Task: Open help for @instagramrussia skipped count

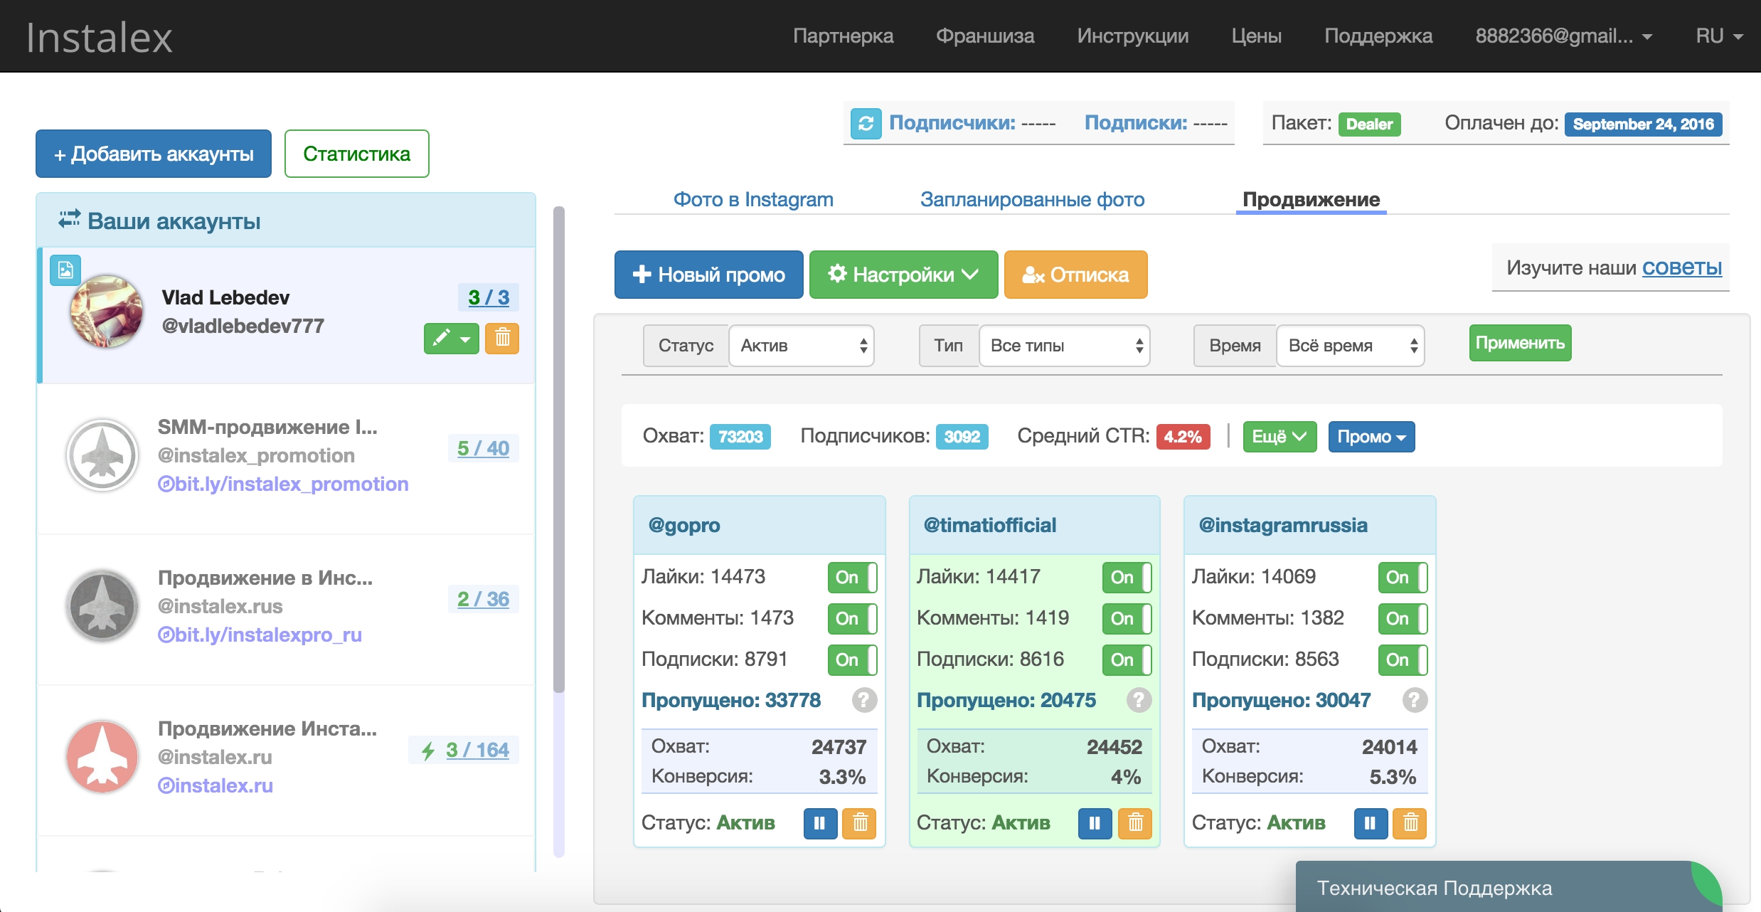Action: point(1415,700)
